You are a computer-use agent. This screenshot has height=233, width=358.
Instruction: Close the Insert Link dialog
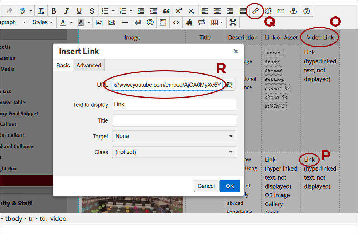236,52
